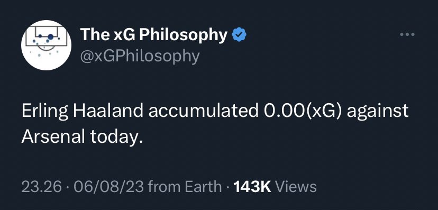Open the three-dot more options menu
This screenshot has height=210, width=438.
pyautogui.click(x=407, y=34)
